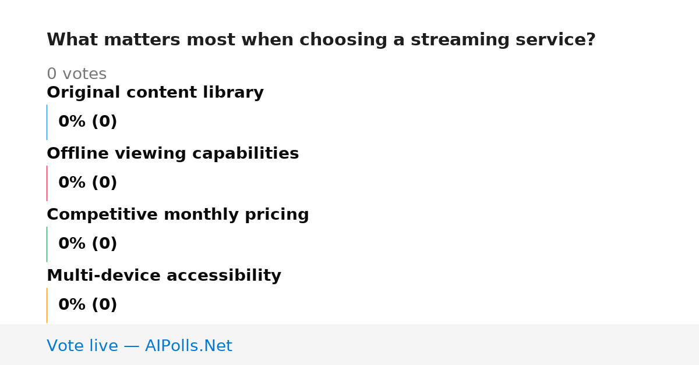Open the Vote live — AIPolls.Net link

coord(139,346)
